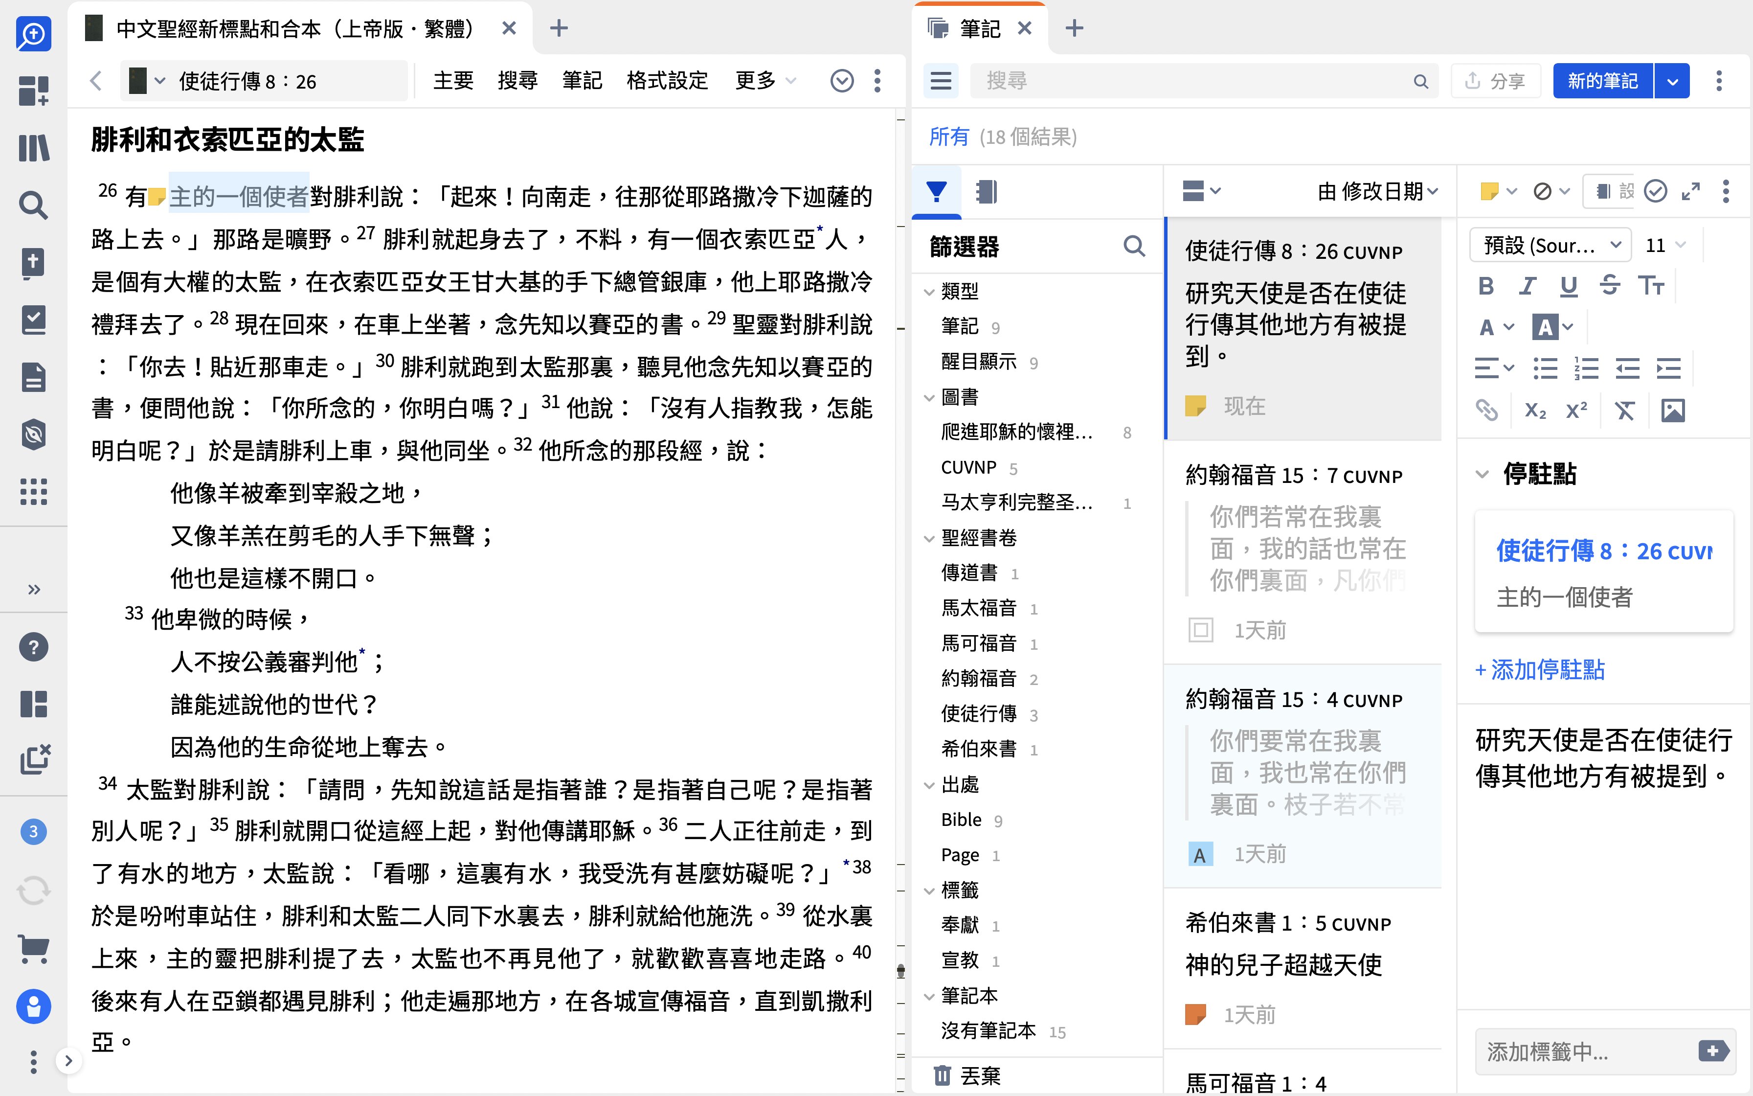The width and height of the screenshot is (1753, 1096).
Task: Open the layouts icon in the sidebar
Action: [33, 704]
